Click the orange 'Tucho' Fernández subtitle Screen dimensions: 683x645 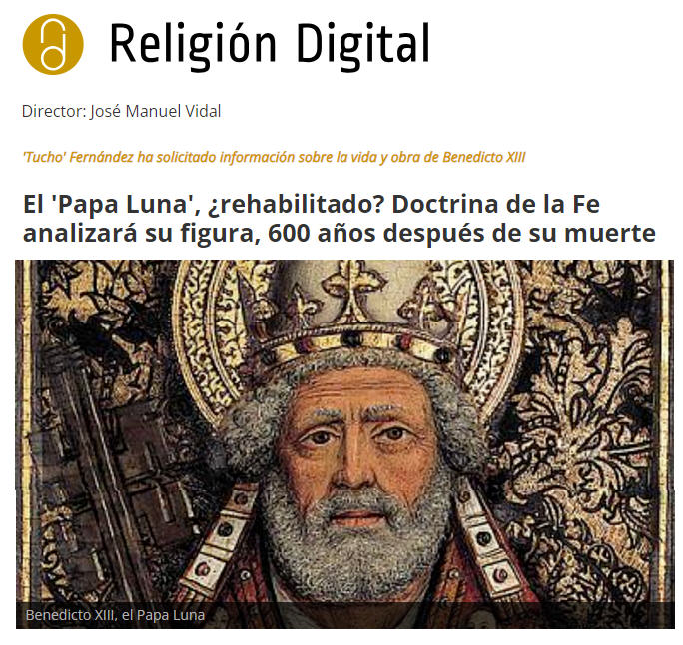pos(274,157)
